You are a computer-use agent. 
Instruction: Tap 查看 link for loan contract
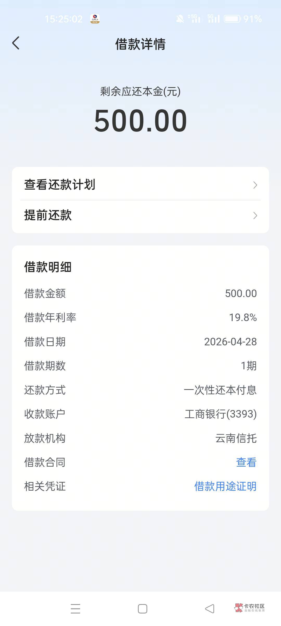click(246, 462)
